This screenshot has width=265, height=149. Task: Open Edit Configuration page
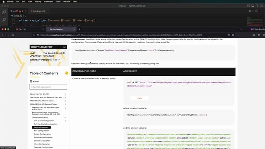point(41,131)
